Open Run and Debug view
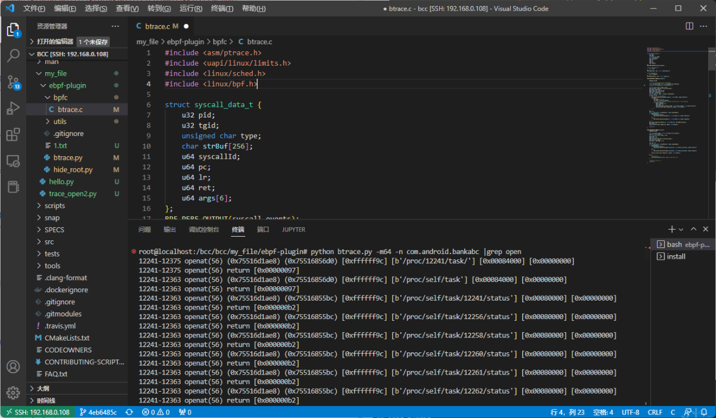The width and height of the screenshot is (716, 418). click(x=13, y=109)
